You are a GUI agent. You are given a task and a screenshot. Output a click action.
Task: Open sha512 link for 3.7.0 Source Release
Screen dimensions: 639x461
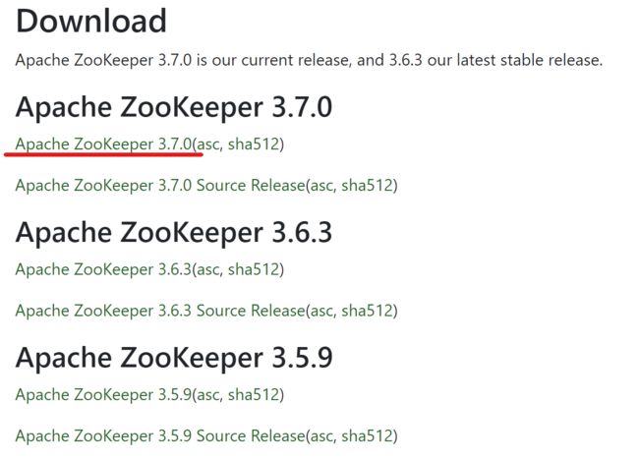pyautogui.click(x=367, y=186)
